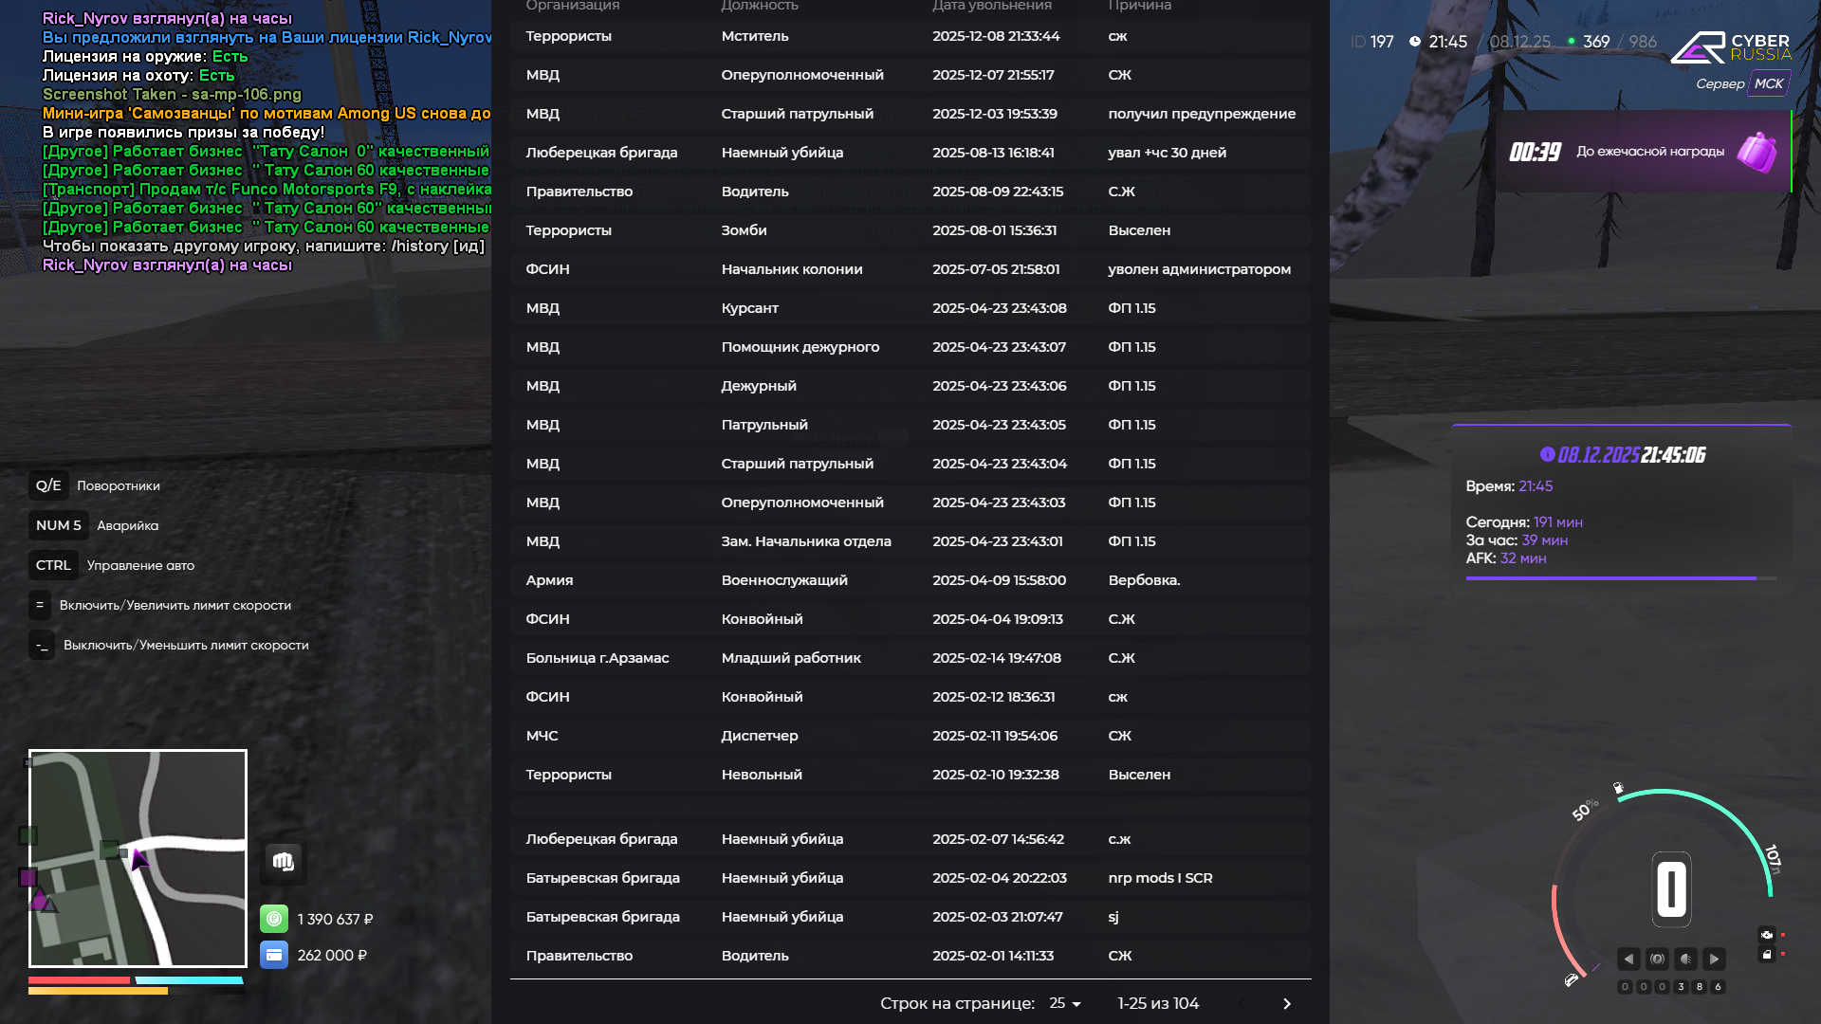The width and height of the screenshot is (1821, 1024).
Task: Click the fist weapon slot icon
Action: pyautogui.click(x=283, y=862)
